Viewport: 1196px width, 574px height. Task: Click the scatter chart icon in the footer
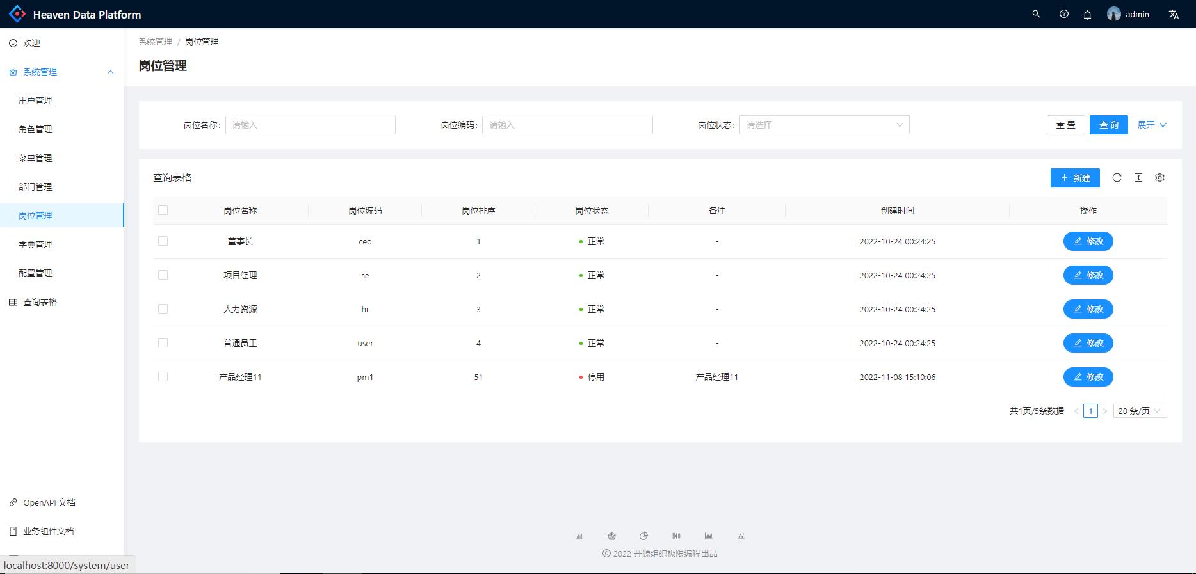[741, 536]
